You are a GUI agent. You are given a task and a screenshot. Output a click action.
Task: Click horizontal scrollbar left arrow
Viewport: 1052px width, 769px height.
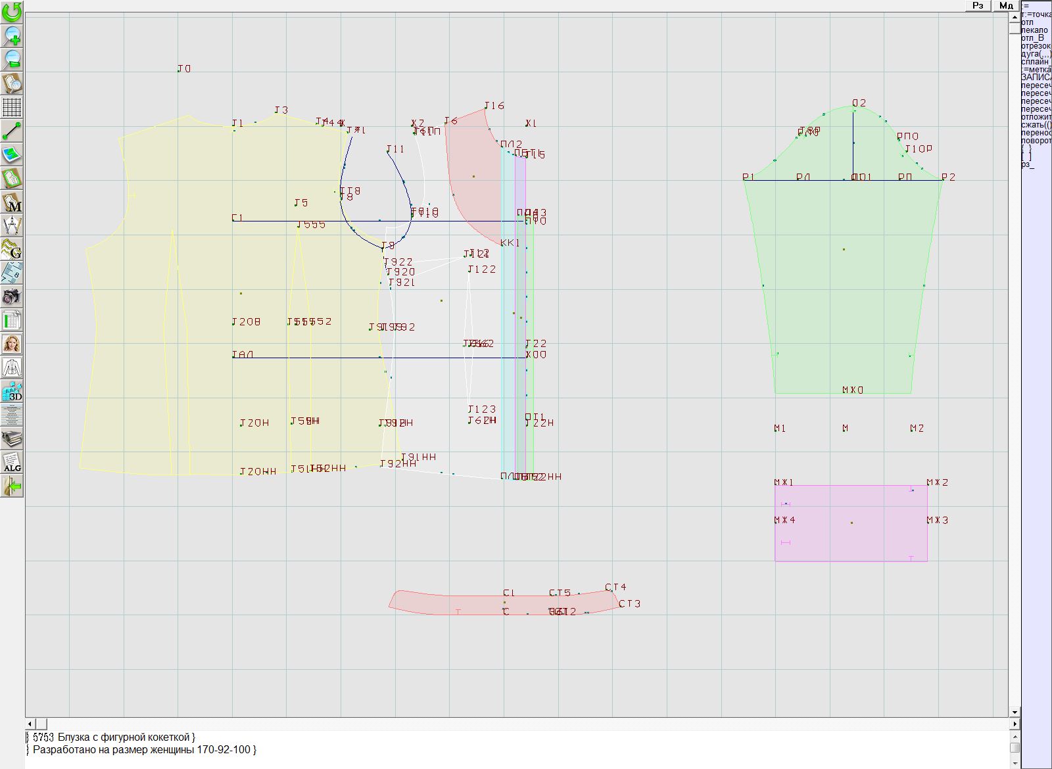(x=30, y=724)
